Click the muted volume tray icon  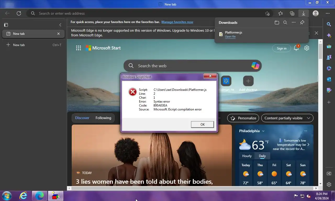(x=309, y=196)
